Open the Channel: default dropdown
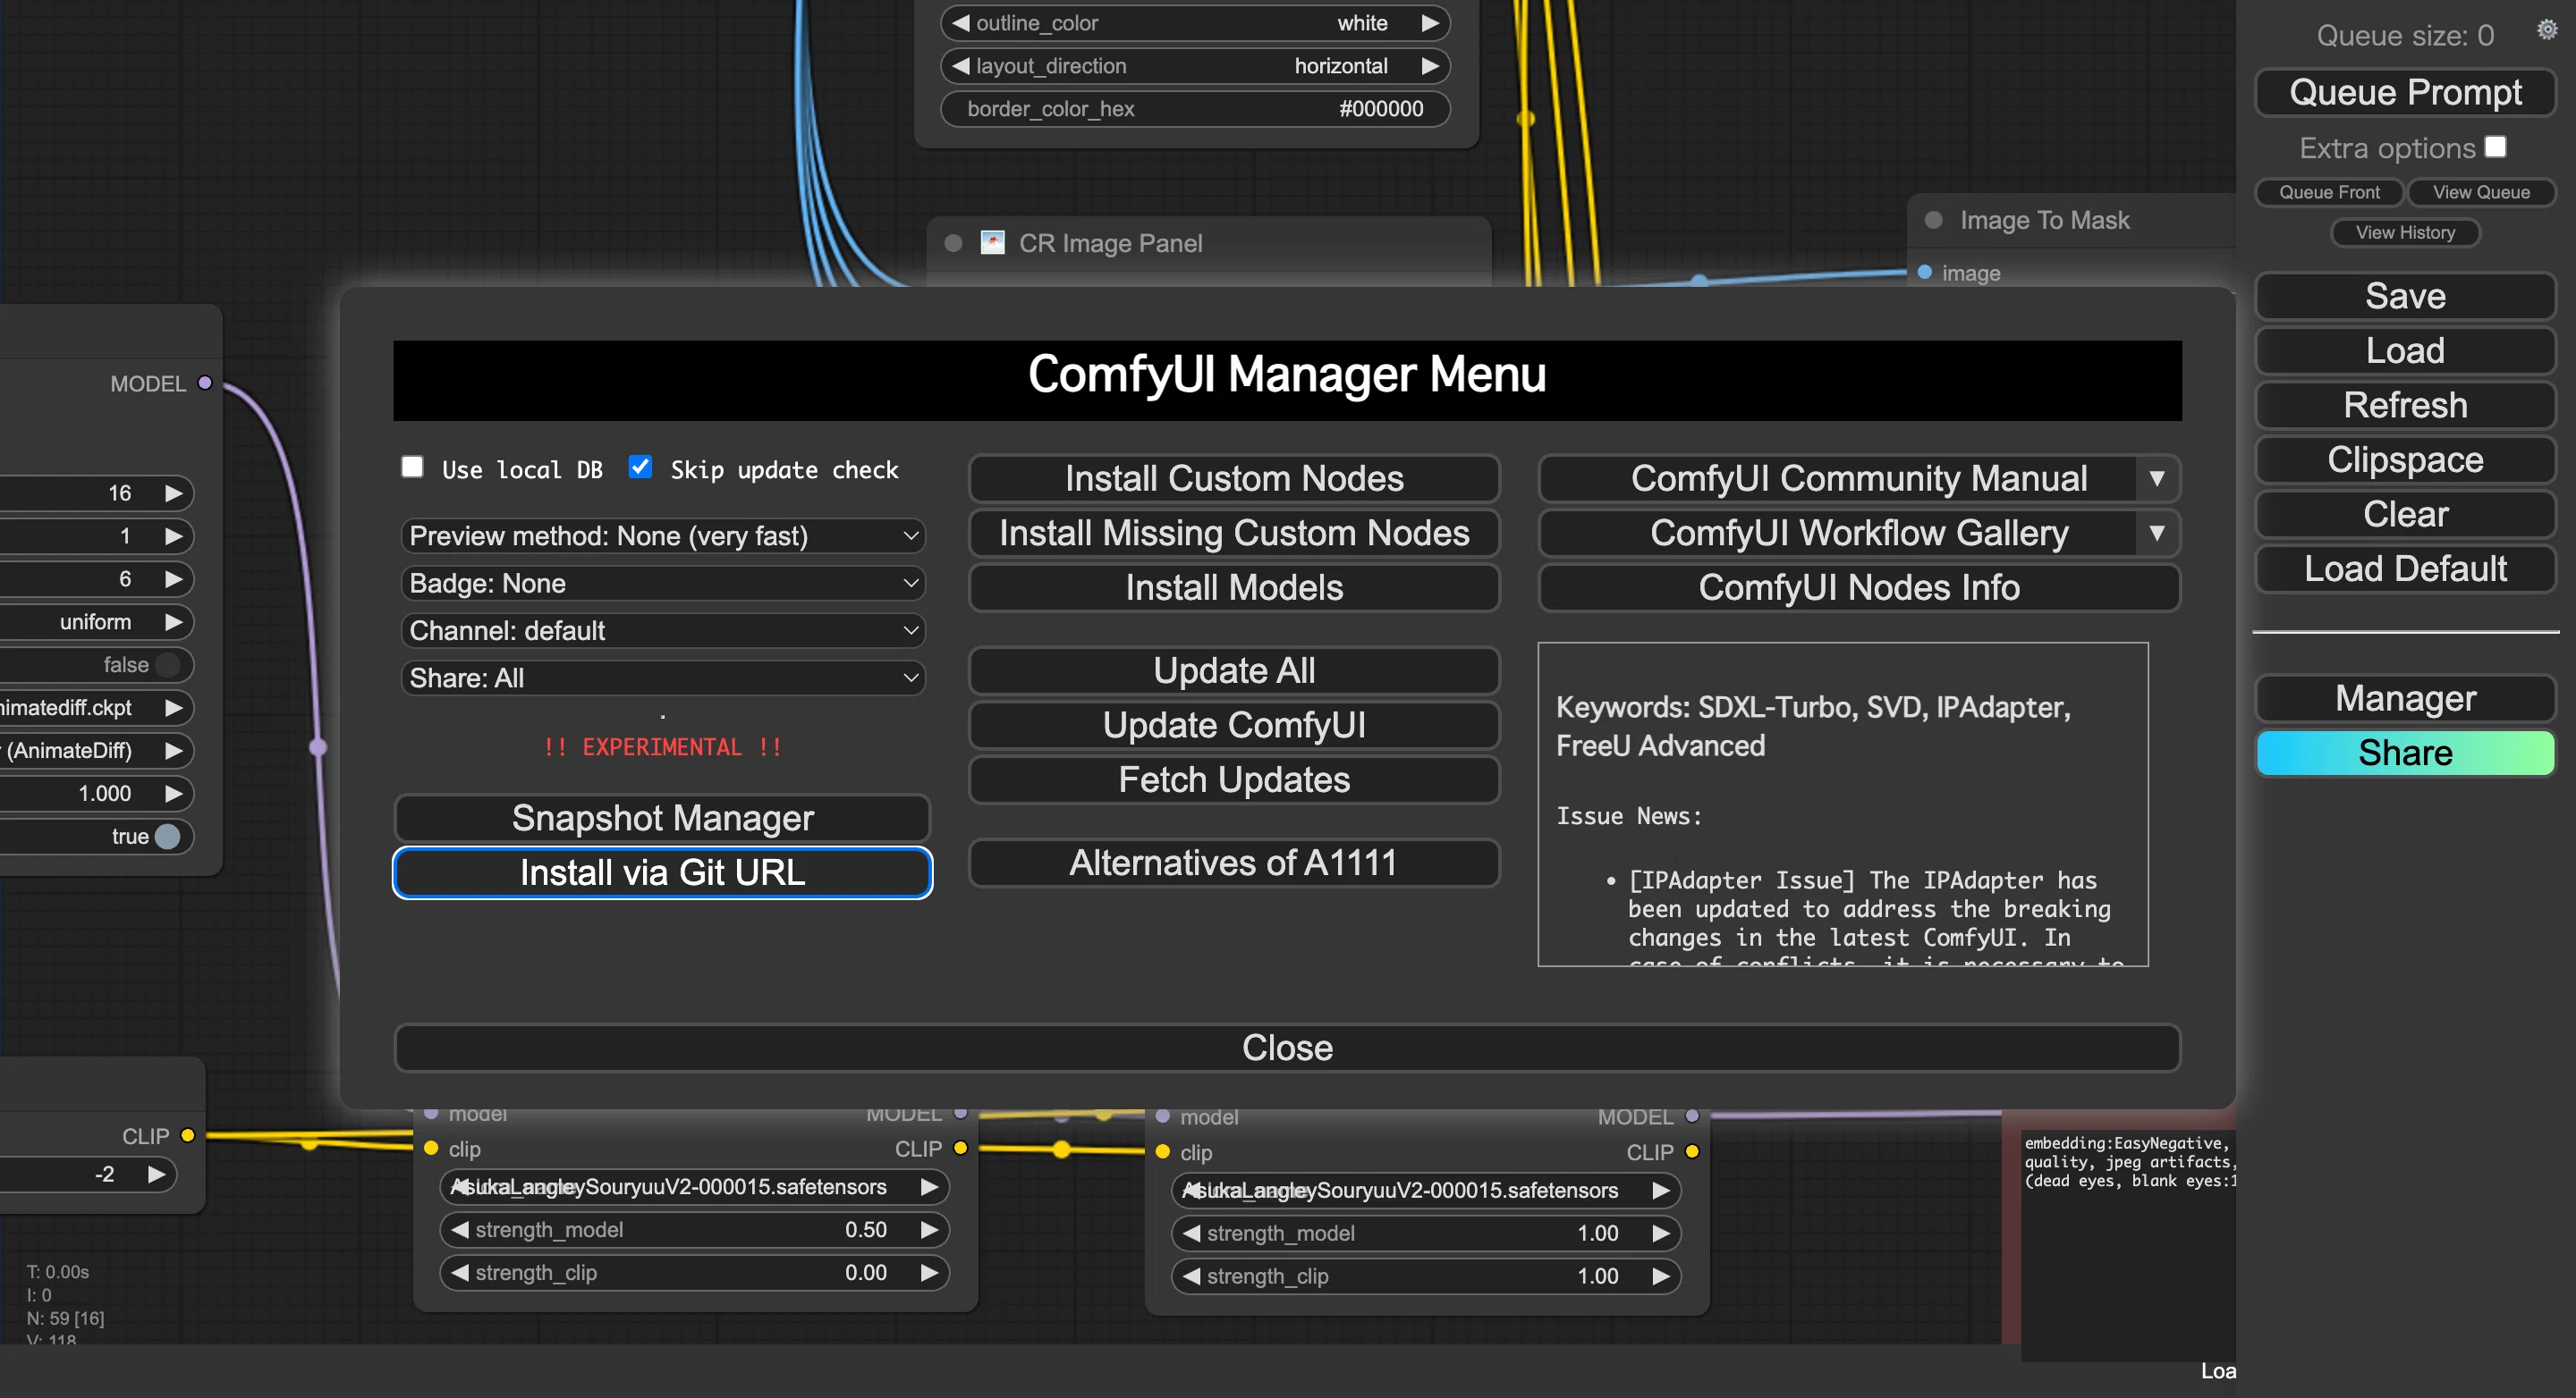The width and height of the screenshot is (2576, 1398). 663,630
